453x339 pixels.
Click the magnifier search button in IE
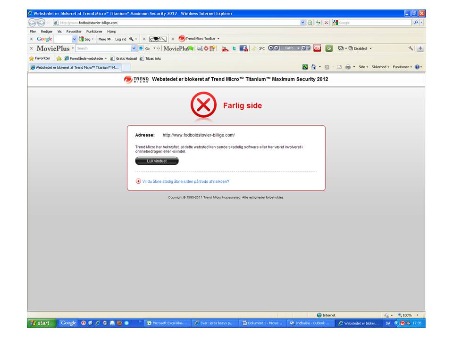416,23
